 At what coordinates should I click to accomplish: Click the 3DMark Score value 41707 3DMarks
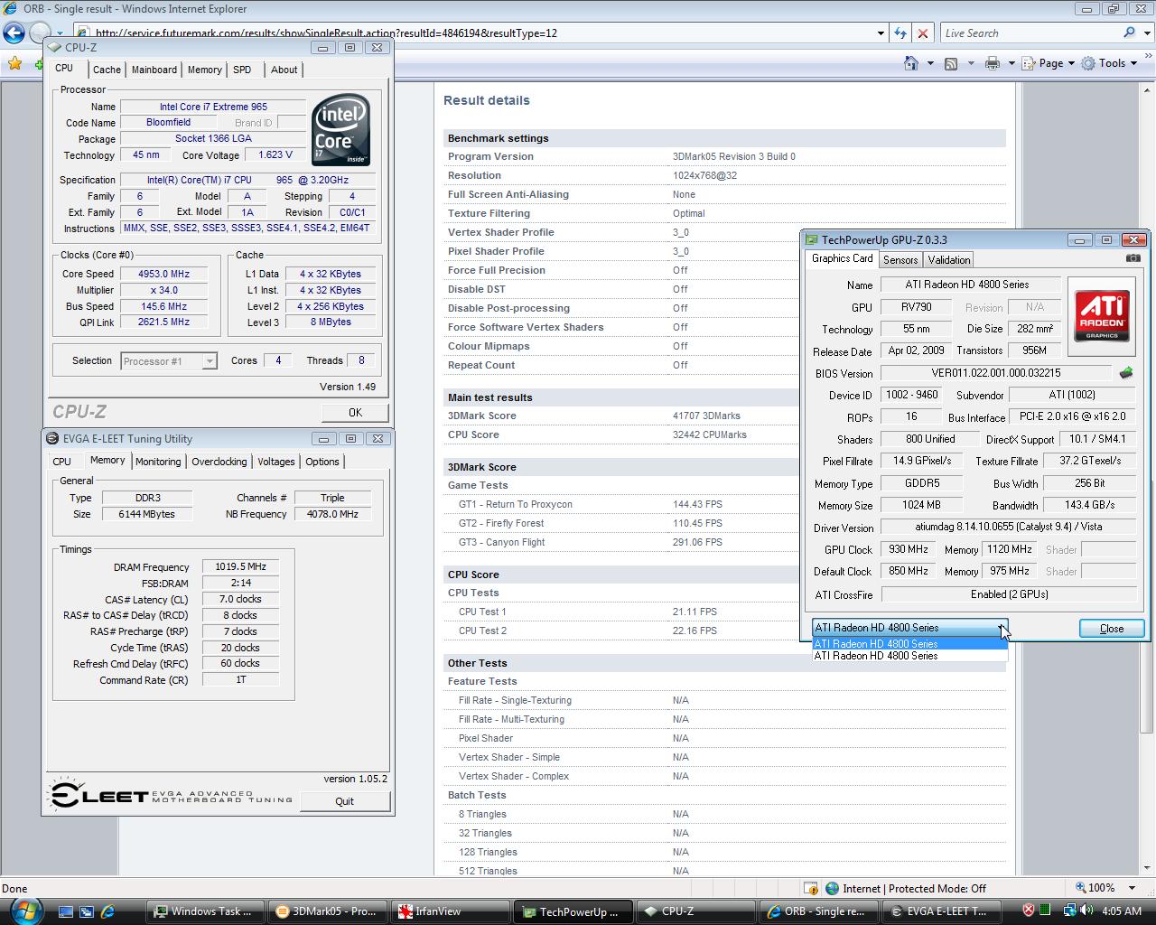click(706, 416)
